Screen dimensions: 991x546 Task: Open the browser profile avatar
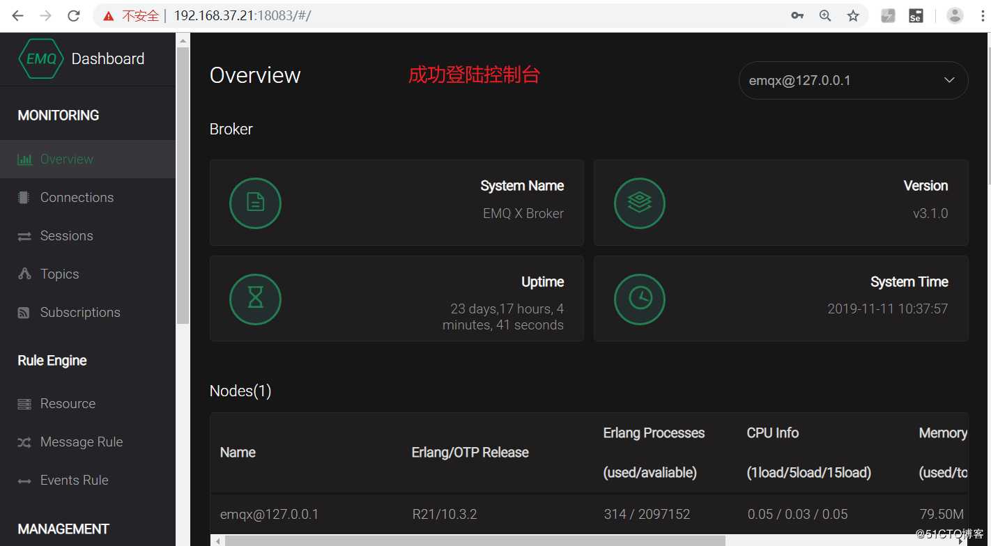pyautogui.click(x=955, y=15)
